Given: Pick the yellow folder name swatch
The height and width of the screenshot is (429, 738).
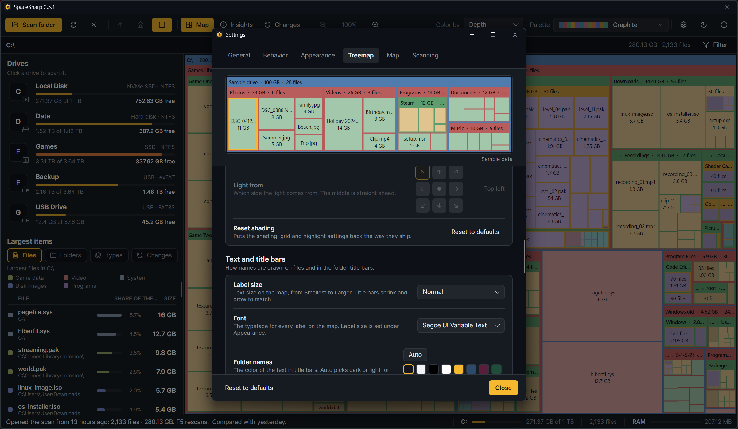Looking at the screenshot, I should tap(459, 369).
